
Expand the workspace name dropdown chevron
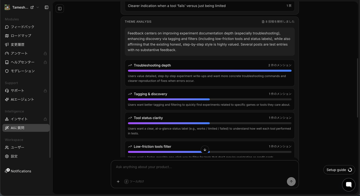pyautogui.click(x=38, y=7)
